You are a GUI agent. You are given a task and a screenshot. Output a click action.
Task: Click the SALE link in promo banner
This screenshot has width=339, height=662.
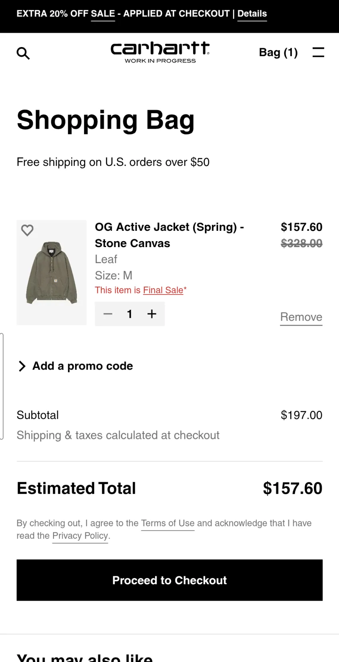click(103, 14)
